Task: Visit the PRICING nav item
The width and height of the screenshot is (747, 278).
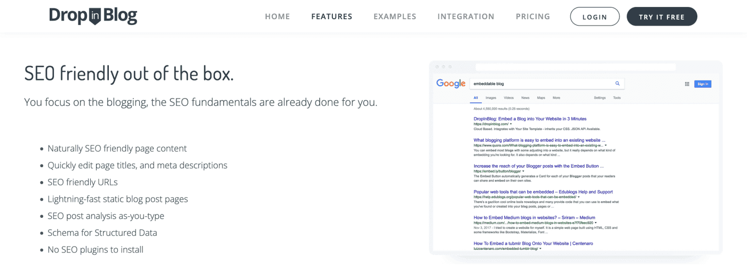Action: pos(533,17)
